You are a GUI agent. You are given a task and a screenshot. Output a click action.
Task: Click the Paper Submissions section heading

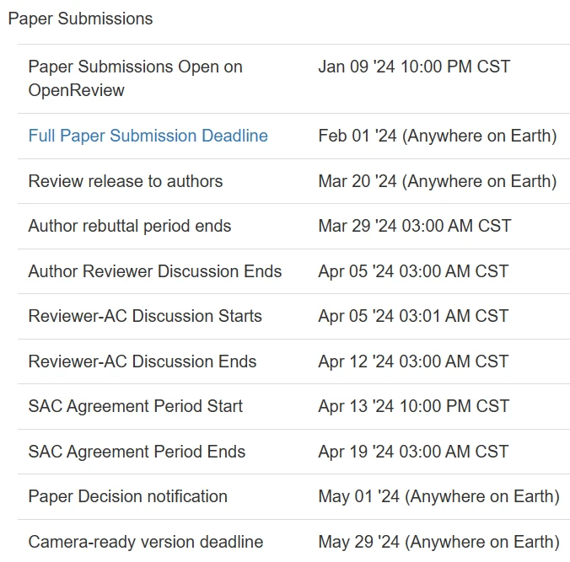tap(81, 19)
